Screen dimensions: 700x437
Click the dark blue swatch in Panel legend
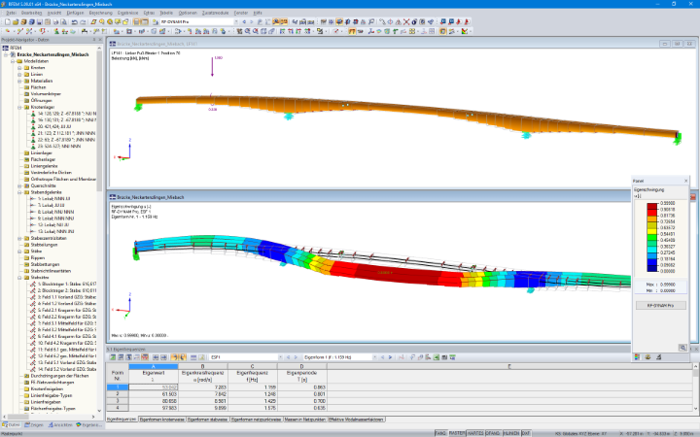pyautogui.click(x=652, y=268)
